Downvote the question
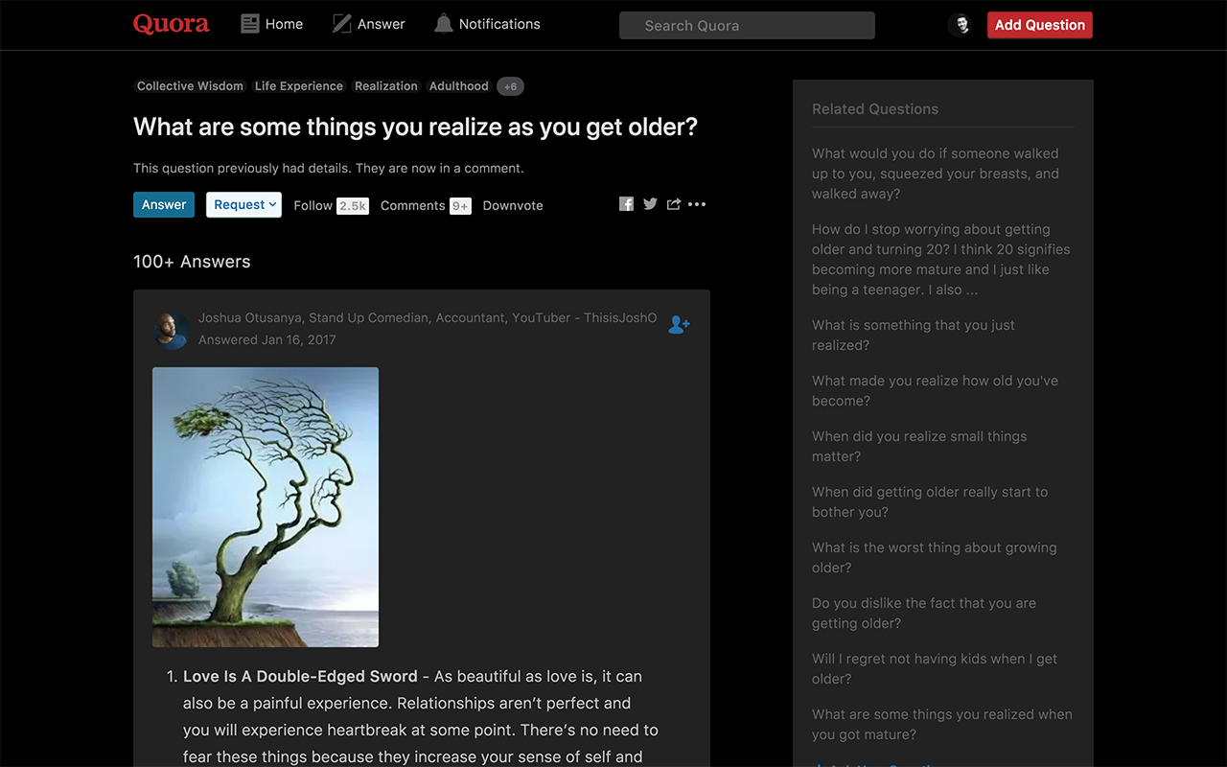The height and width of the screenshot is (767, 1227). [x=512, y=205]
